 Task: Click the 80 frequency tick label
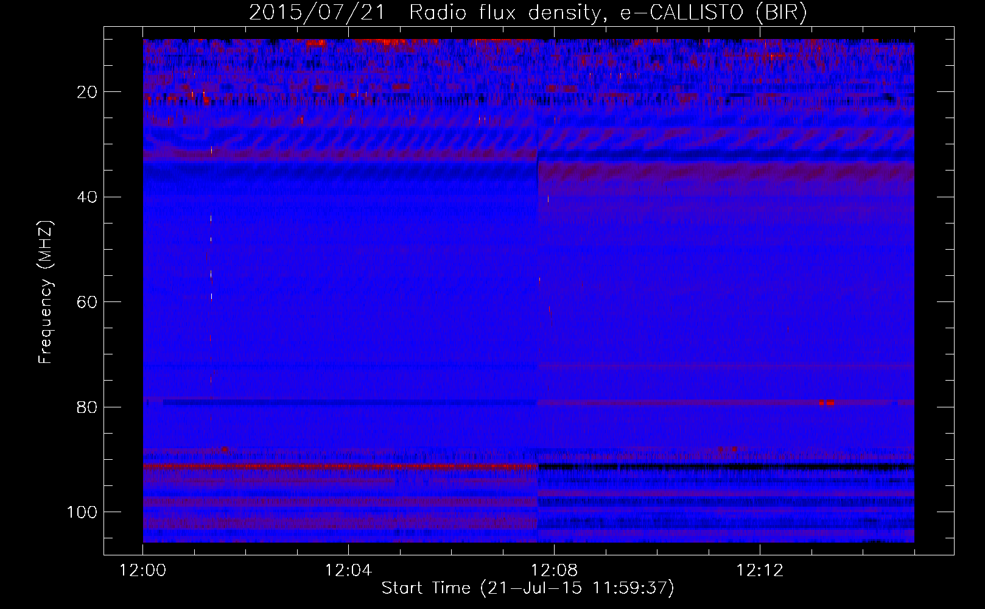(86, 407)
